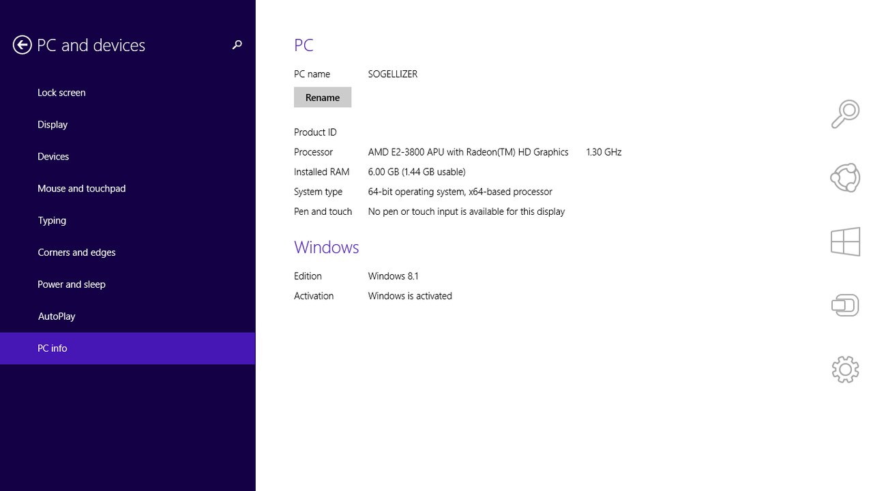The width and height of the screenshot is (873, 491).
Task: Select Lock screen settings
Action: (128, 93)
